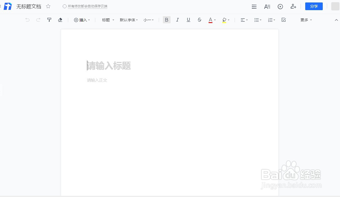Open the document outline menu icon
The height and width of the screenshot is (197, 340).
[254, 7]
